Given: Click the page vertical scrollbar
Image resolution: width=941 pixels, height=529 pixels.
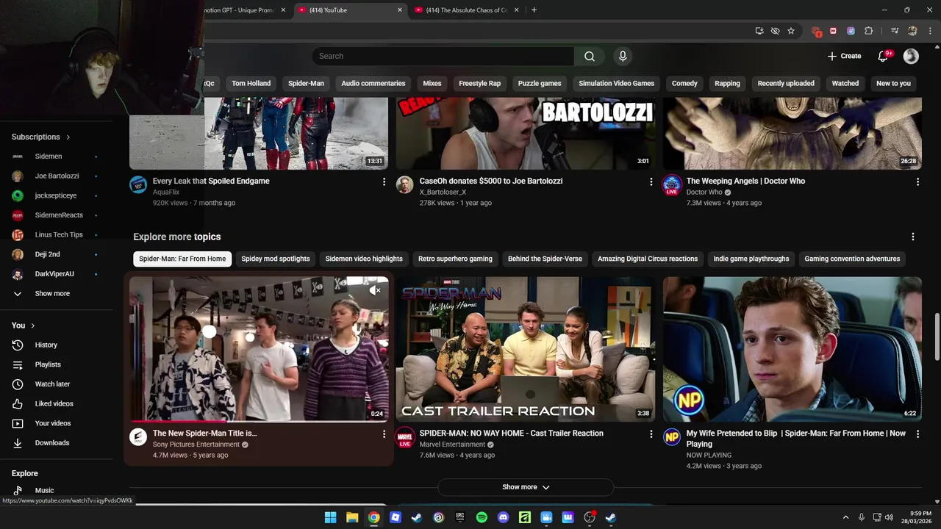Looking at the screenshot, I should [x=937, y=338].
